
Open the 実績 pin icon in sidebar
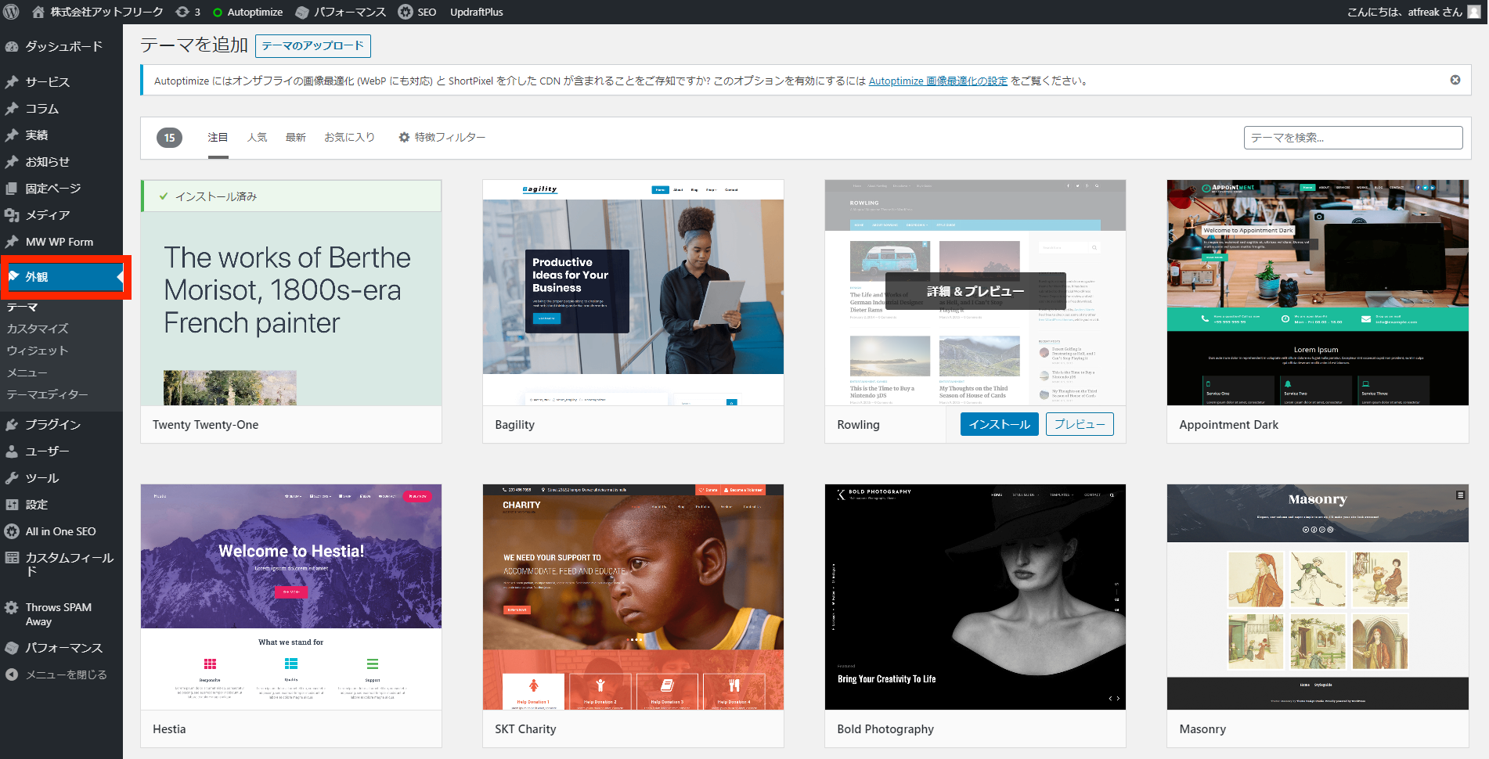pos(12,135)
